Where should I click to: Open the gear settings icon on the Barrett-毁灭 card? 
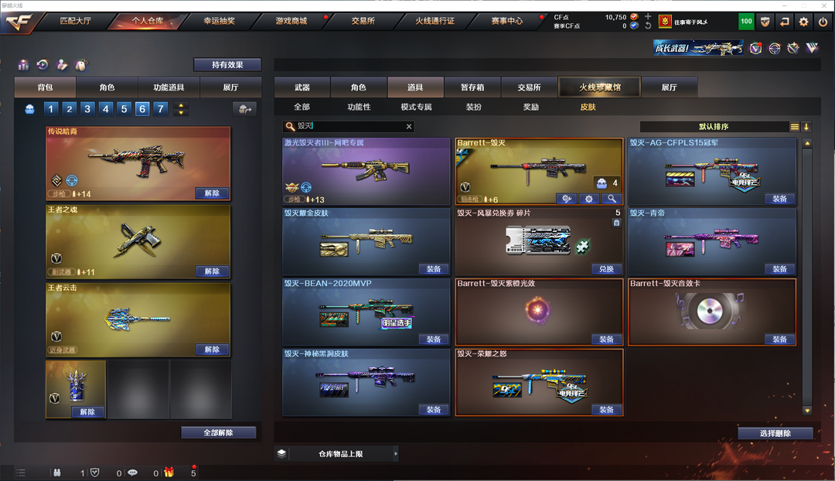(589, 199)
